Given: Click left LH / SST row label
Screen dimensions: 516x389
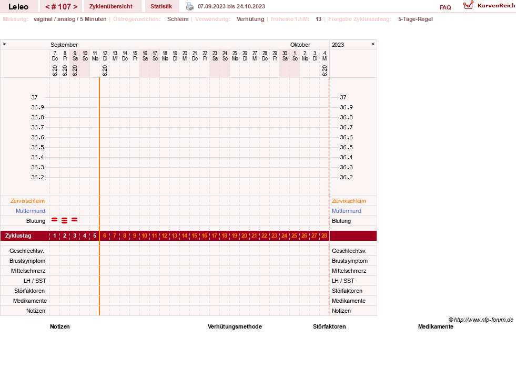Looking at the screenshot, I should tap(35, 281).
